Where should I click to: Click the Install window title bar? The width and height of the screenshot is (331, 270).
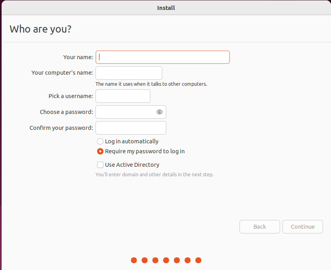166,8
